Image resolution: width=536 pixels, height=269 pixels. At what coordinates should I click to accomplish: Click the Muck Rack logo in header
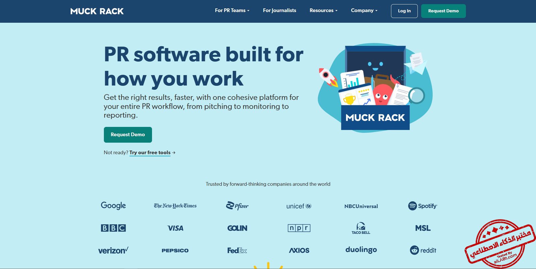click(97, 11)
